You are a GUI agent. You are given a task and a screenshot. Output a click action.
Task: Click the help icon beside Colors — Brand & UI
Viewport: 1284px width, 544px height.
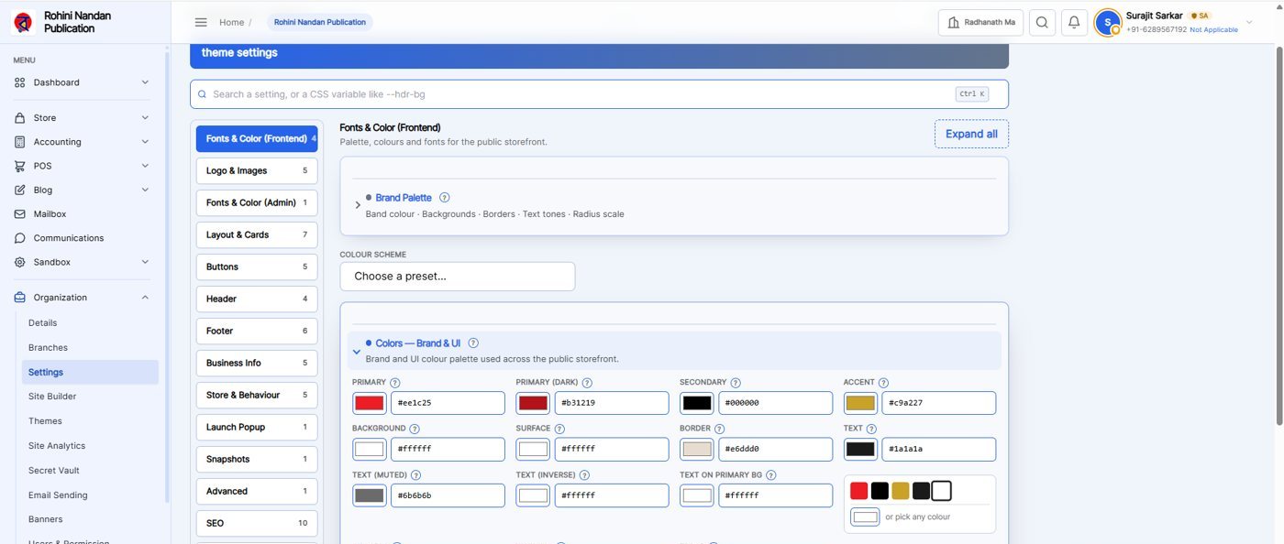tap(473, 343)
